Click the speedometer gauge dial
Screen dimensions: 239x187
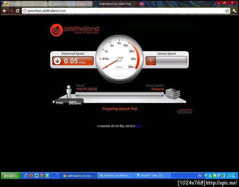(x=119, y=59)
